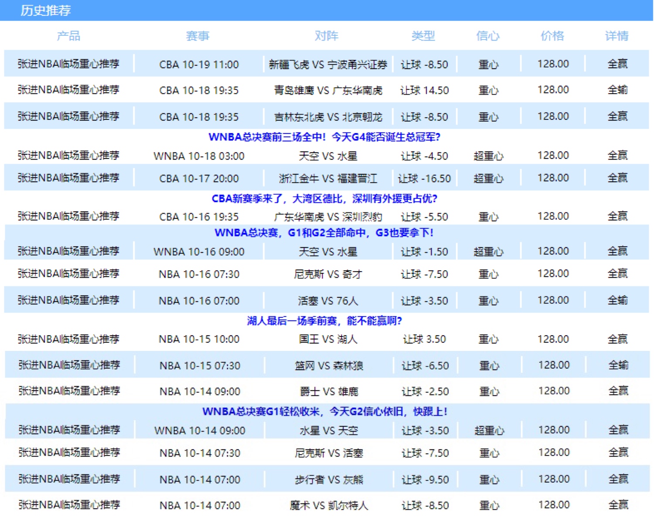Click 全输 result for 青岛雄鹰 VS 广东华南虎
The height and width of the screenshot is (517, 654).
click(617, 90)
